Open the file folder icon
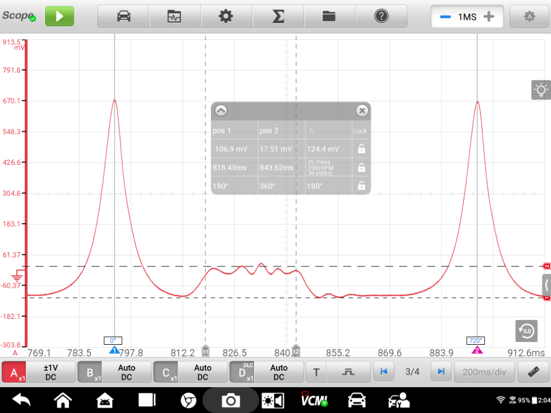The width and height of the screenshot is (551, 413). (329, 17)
